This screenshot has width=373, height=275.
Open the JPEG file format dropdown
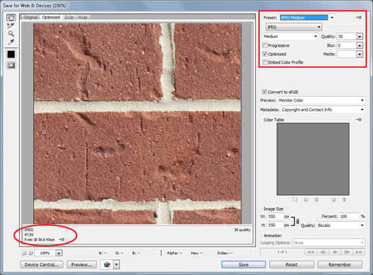tap(294, 27)
